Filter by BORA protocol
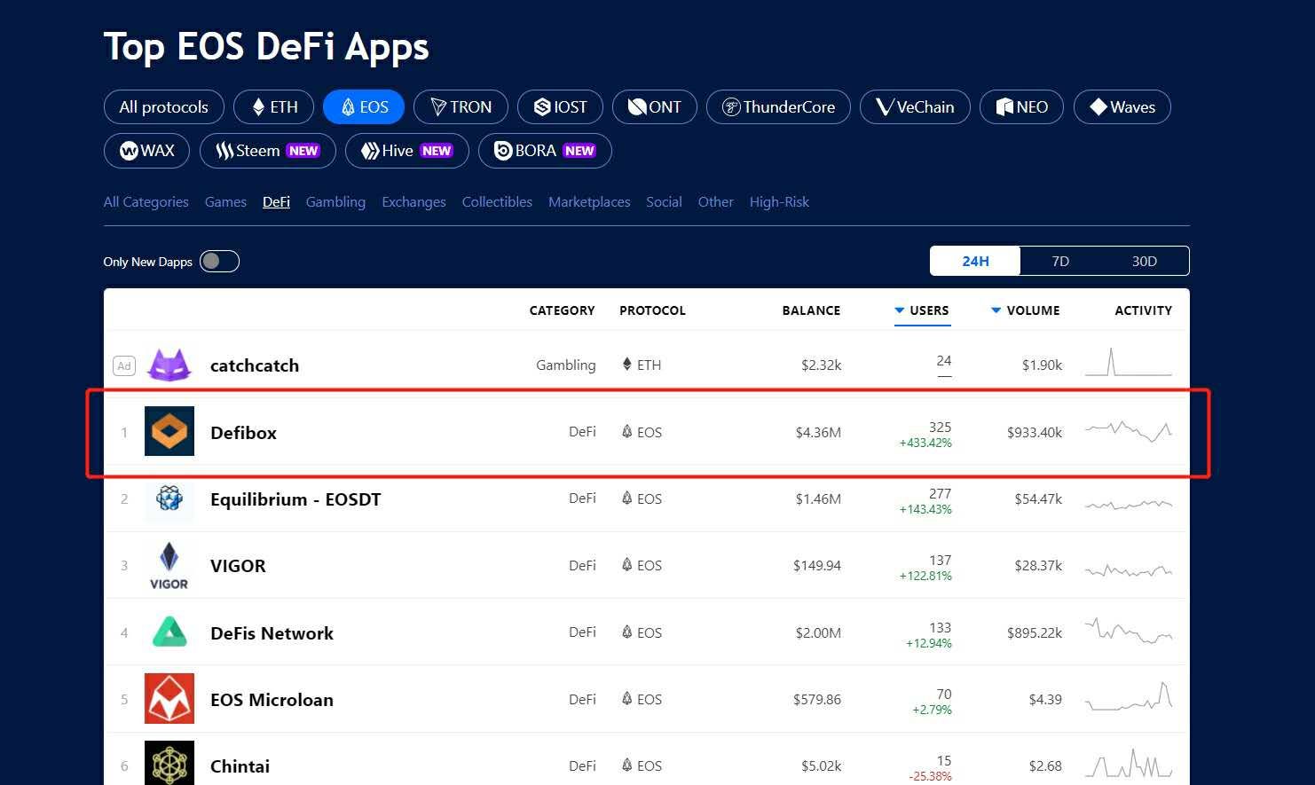This screenshot has width=1315, height=785. 545,150
